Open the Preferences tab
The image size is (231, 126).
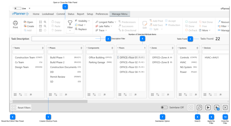(x=102, y=14)
